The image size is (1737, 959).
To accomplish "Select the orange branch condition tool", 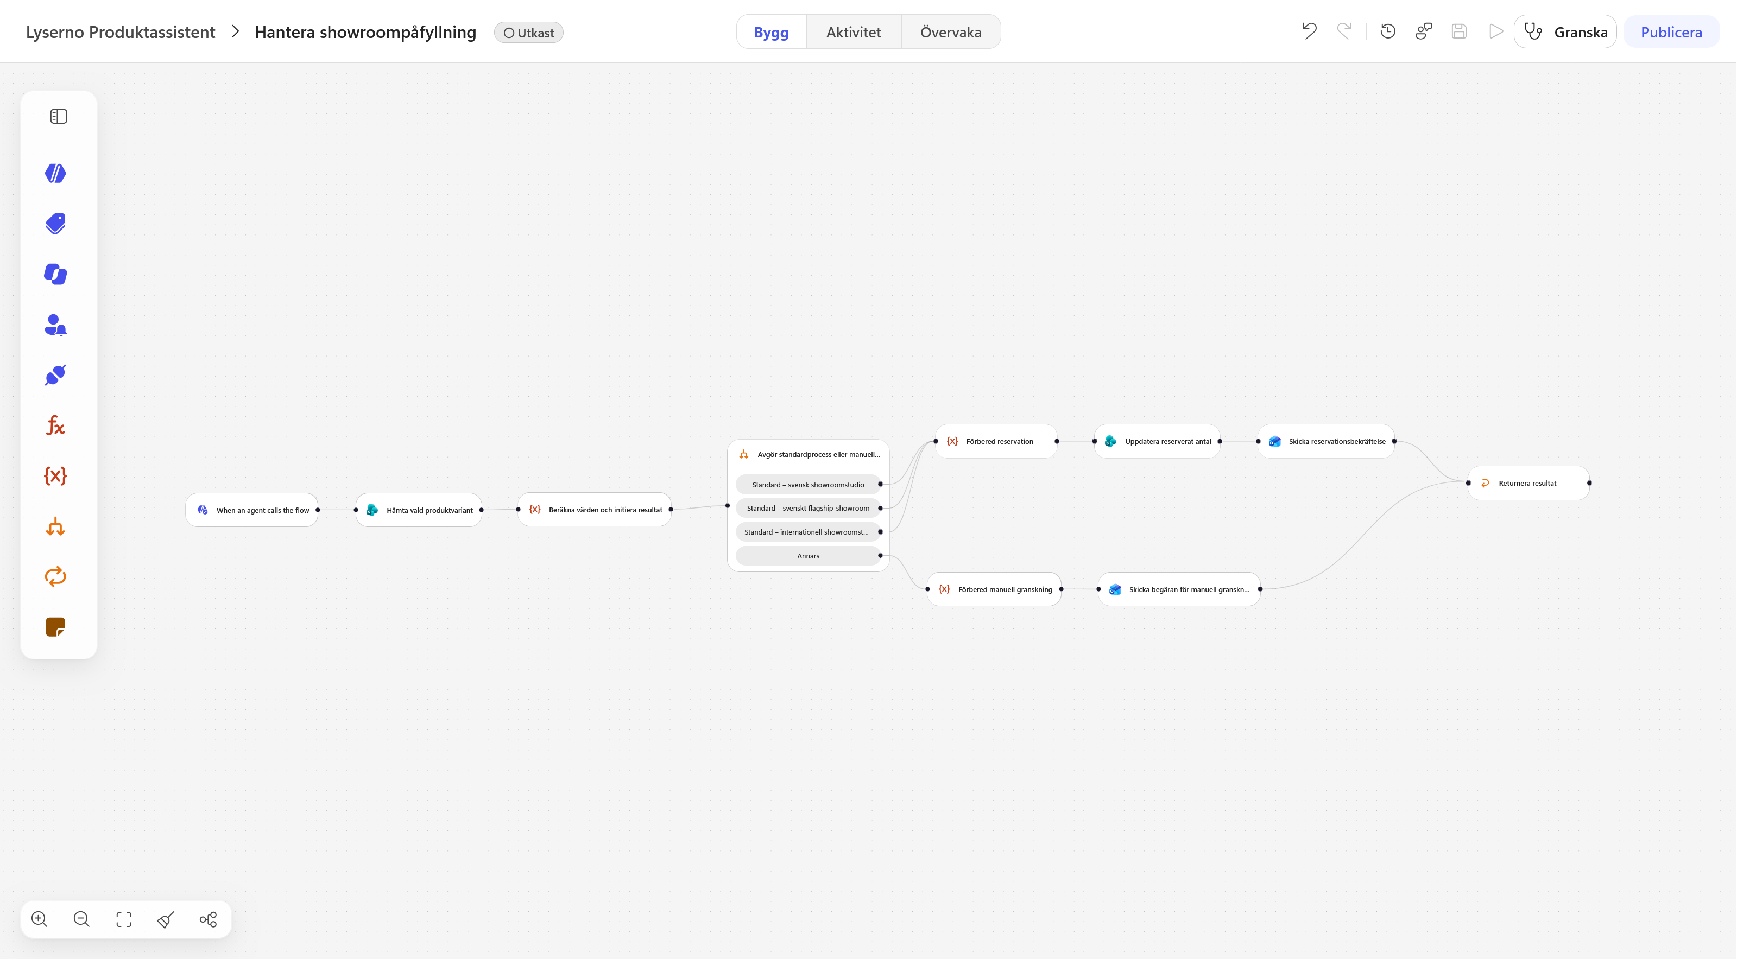I will [55, 526].
